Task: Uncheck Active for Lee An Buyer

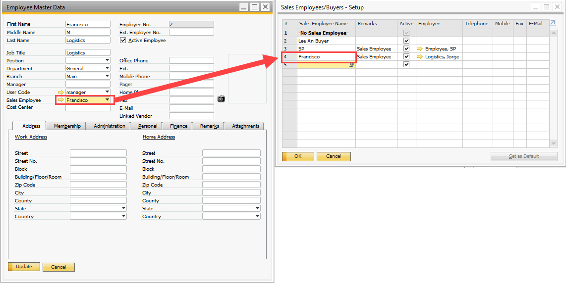Action: coord(406,41)
